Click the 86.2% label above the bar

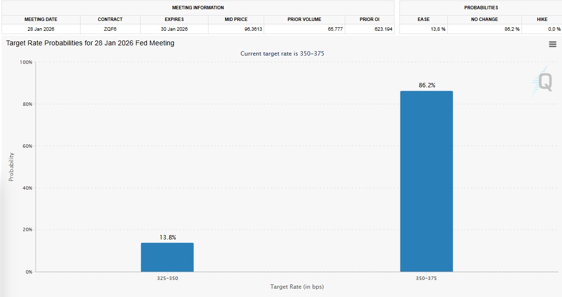tap(426, 85)
